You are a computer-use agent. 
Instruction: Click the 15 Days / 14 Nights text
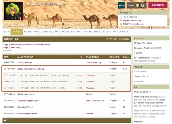point(143,43)
